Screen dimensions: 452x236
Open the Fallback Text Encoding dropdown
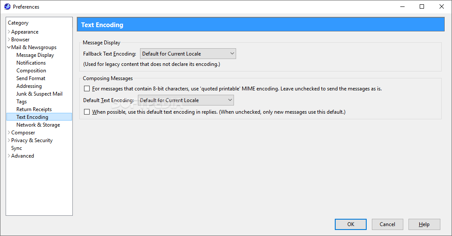[x=188, y=53]
